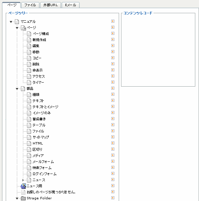
Task: Collapse the マニュアル root tree node
Action: pyautogui.click(x=11, y=22)
